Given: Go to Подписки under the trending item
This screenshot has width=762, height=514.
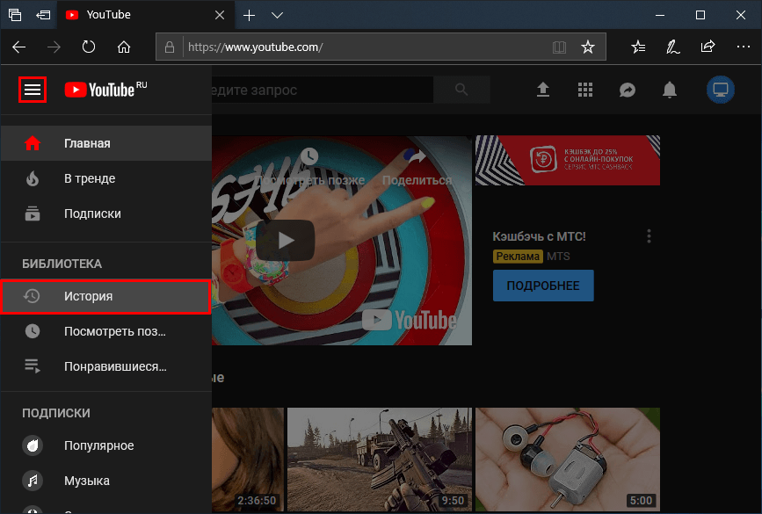Looking at the screenshot, I should pyautogui.click(x=106, y=214).
